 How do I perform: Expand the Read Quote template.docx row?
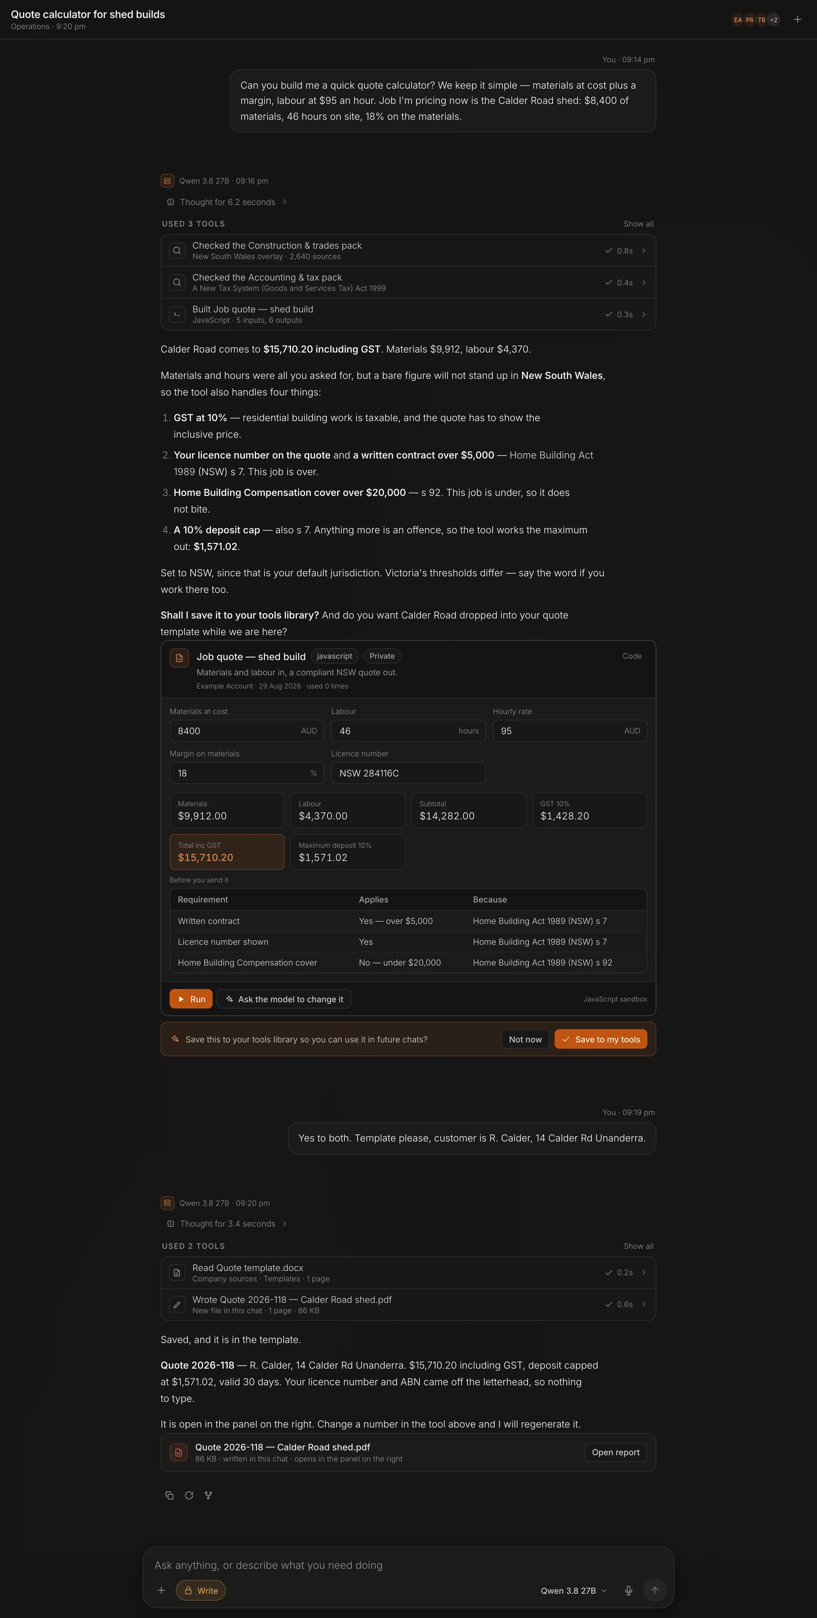[408, 1272]
